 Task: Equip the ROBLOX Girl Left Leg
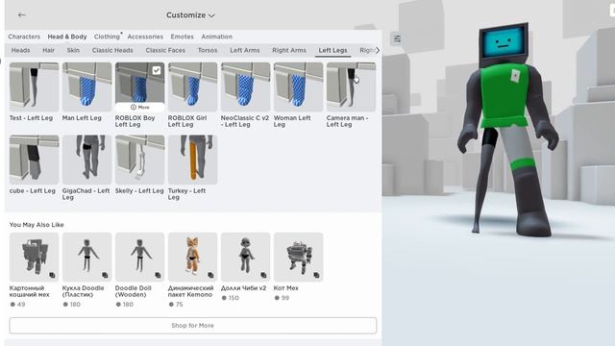tap(192, 86)
